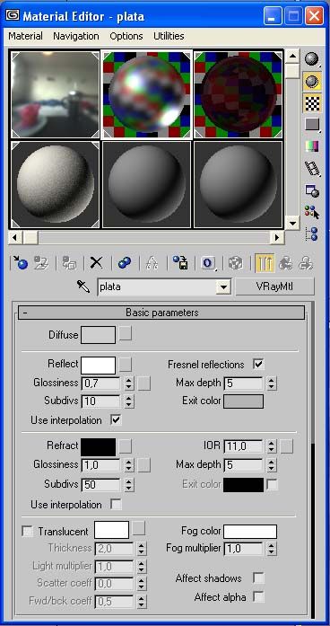Click the IOR value field
This screenshot has height=626, width=330.
click(x=244, y=446)
